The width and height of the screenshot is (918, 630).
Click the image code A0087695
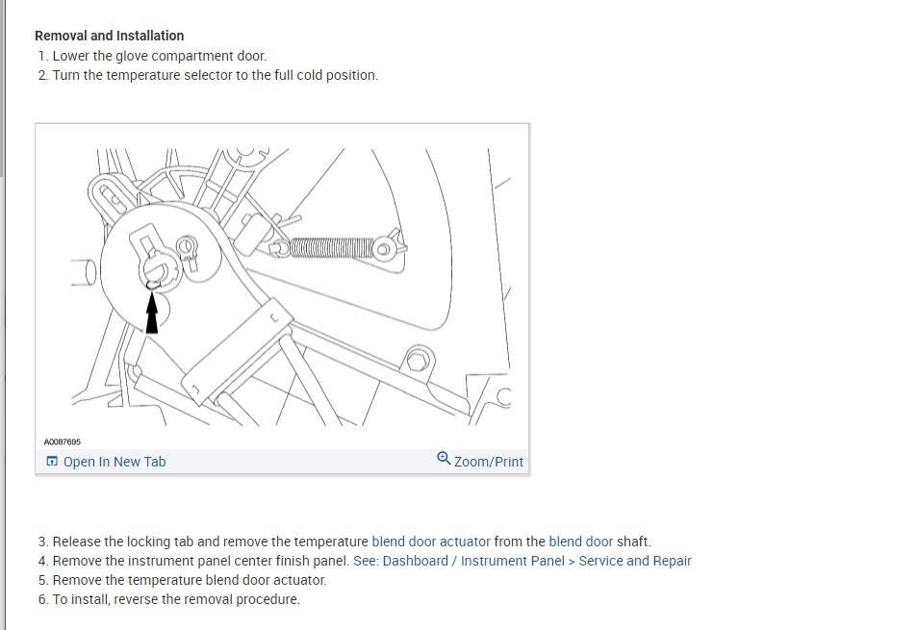(x=62, y=441)
